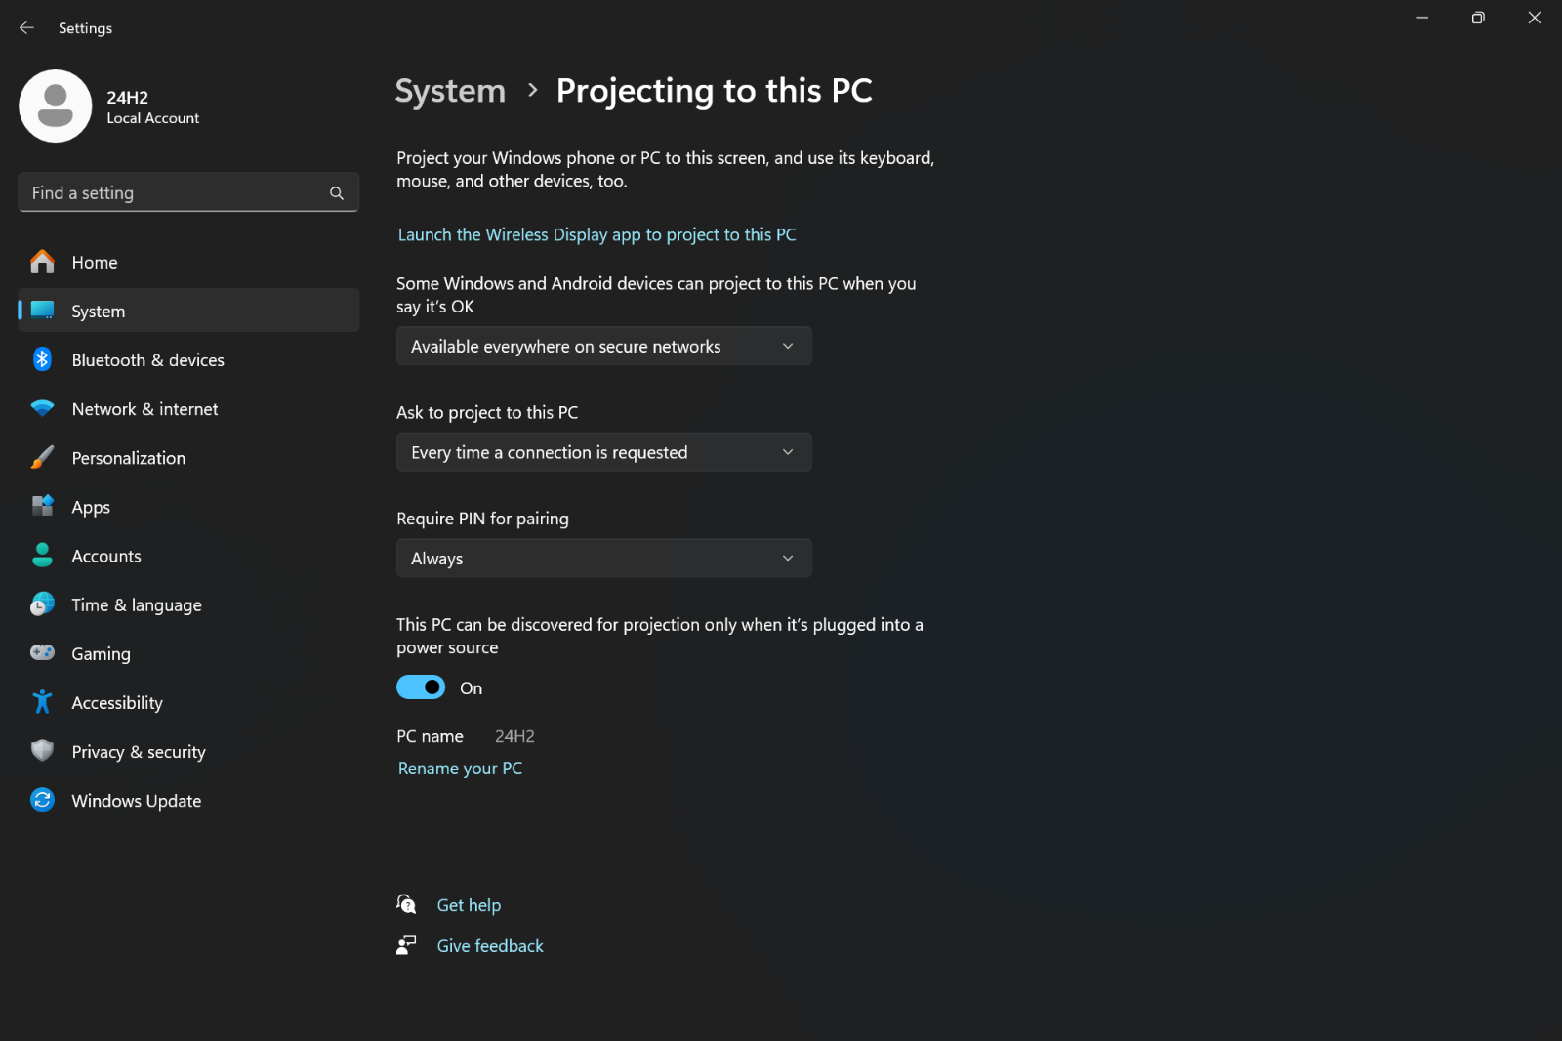This screenshot has width=1562, height=1041.
Task: Open Bluetooth & devices via its icon
Action: coord(42,359)
